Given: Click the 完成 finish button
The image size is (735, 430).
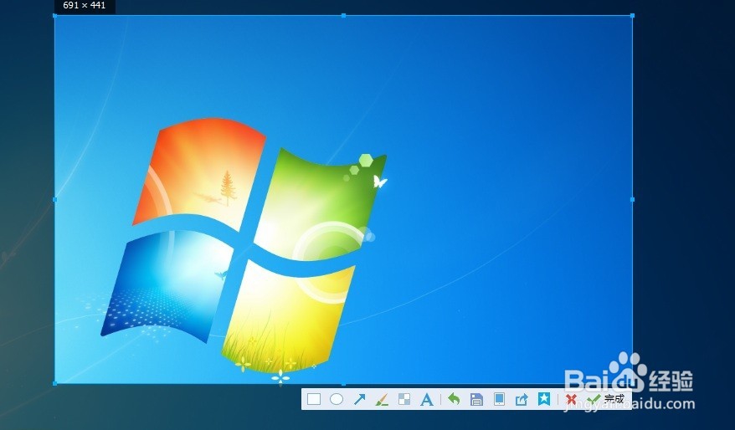Looking at the screenshot, I should pyautogui.click(x=605, y=399).
